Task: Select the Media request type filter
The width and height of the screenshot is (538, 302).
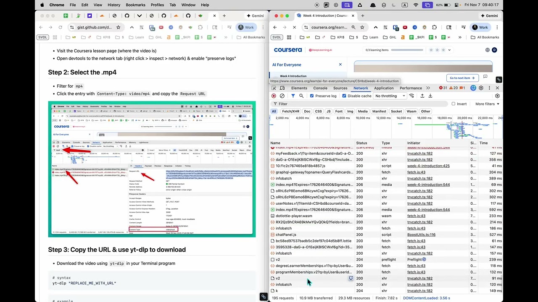Action: click(362, 112)
